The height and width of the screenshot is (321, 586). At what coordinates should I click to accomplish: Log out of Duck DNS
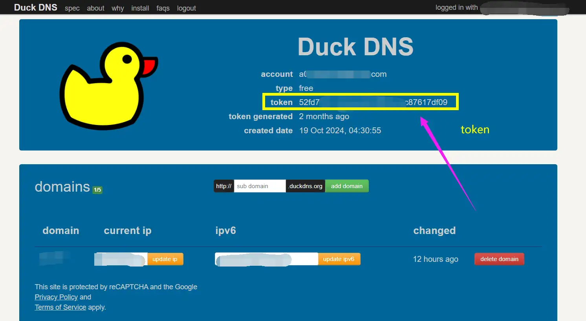point(186,8)
